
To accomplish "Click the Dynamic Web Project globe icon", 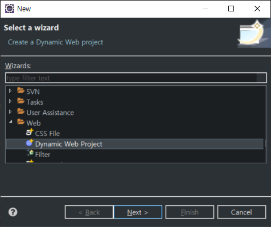I will click(x=30, y=143).
